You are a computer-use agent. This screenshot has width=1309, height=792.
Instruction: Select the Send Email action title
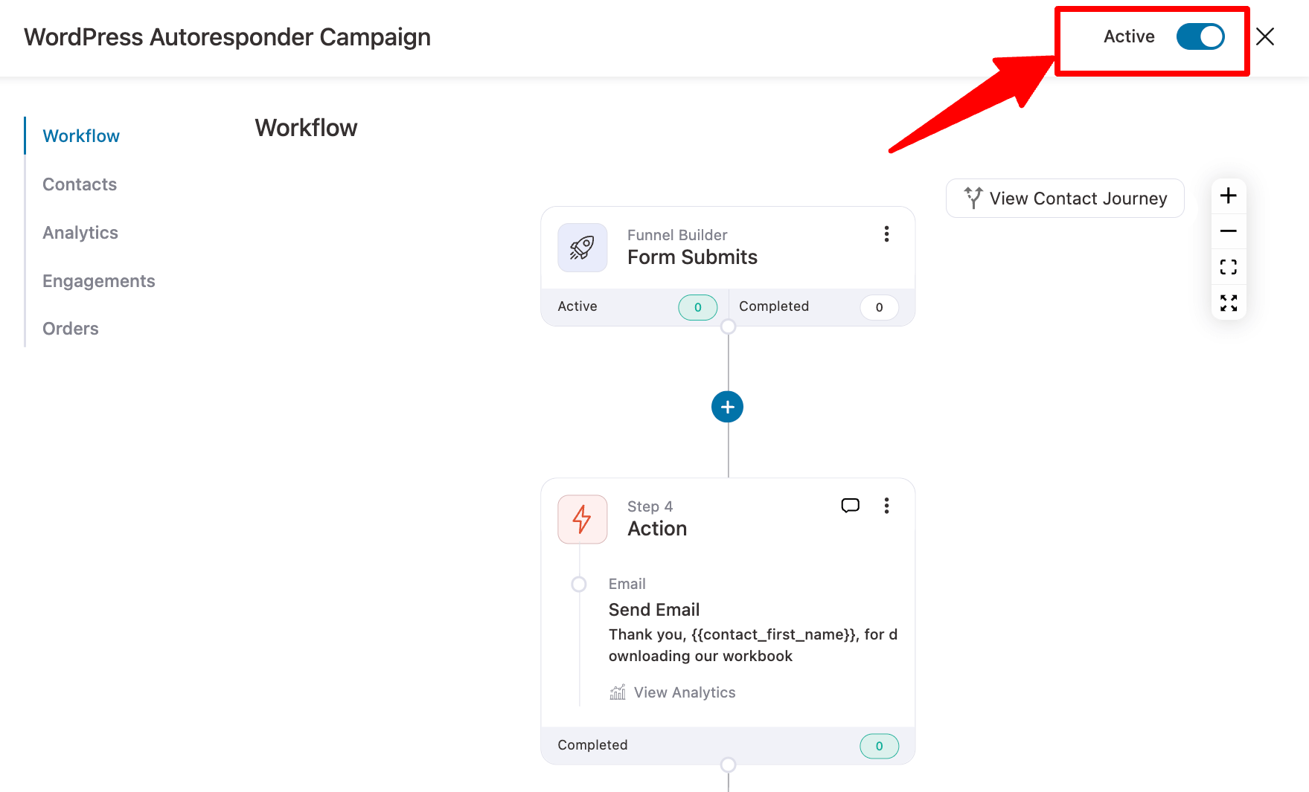tap(654, 610)
